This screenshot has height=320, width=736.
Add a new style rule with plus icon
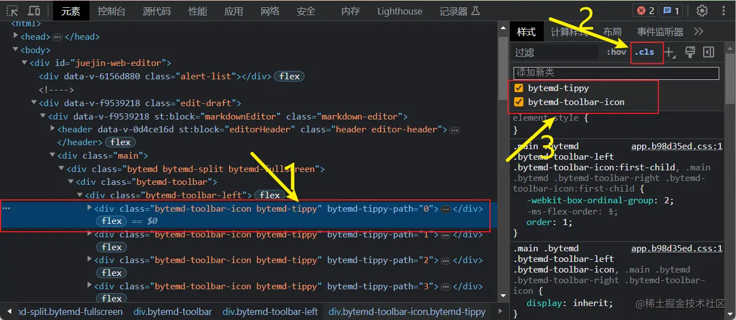670,52
